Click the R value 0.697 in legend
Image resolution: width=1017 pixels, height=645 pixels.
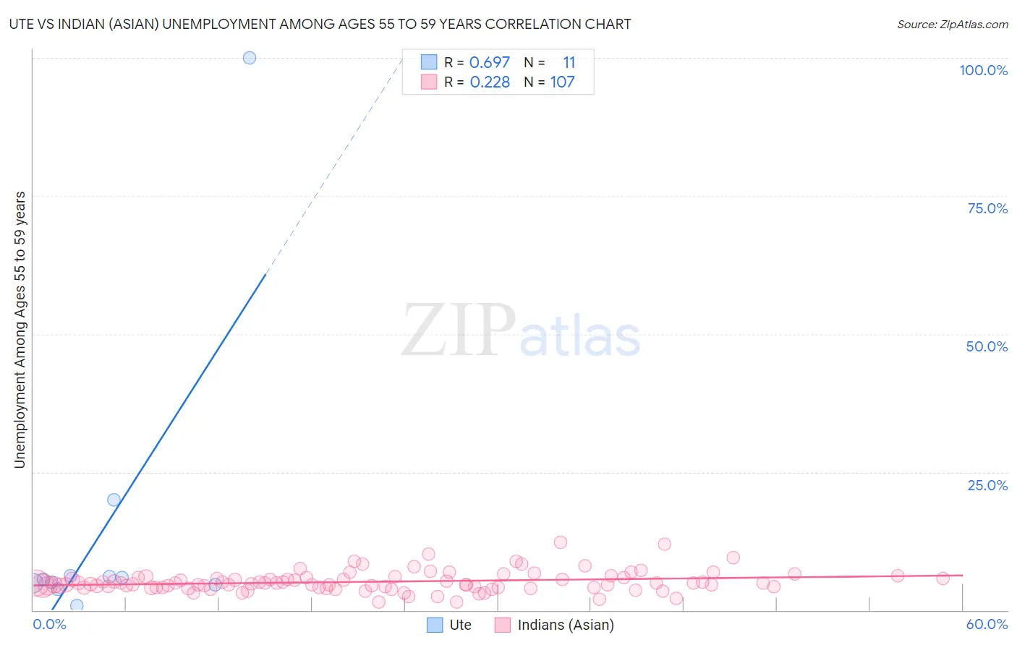point(490,62)
